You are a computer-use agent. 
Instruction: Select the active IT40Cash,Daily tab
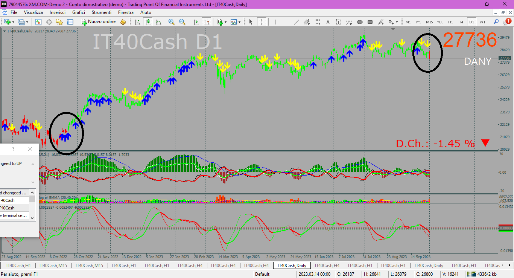pos(292,266)
